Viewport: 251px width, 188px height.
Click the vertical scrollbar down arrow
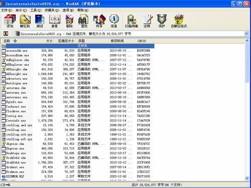(x=247, y=178)
